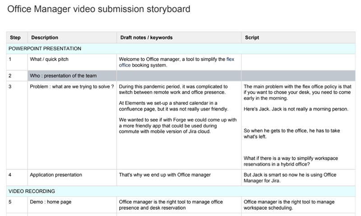The height and width of the screenshot is (216, 361).
Task: Select the "VIDEO RECORDING" section row
Action: [x=32, y=191]
